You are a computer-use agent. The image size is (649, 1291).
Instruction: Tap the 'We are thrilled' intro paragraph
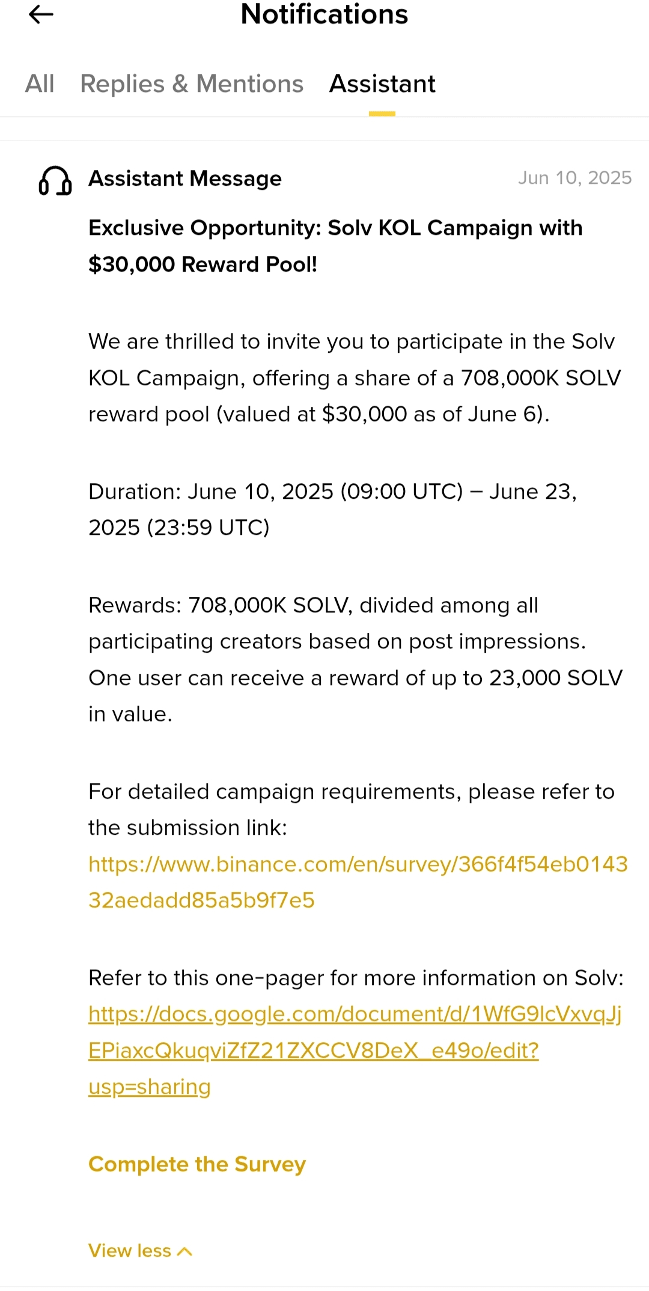pos(355,377)
